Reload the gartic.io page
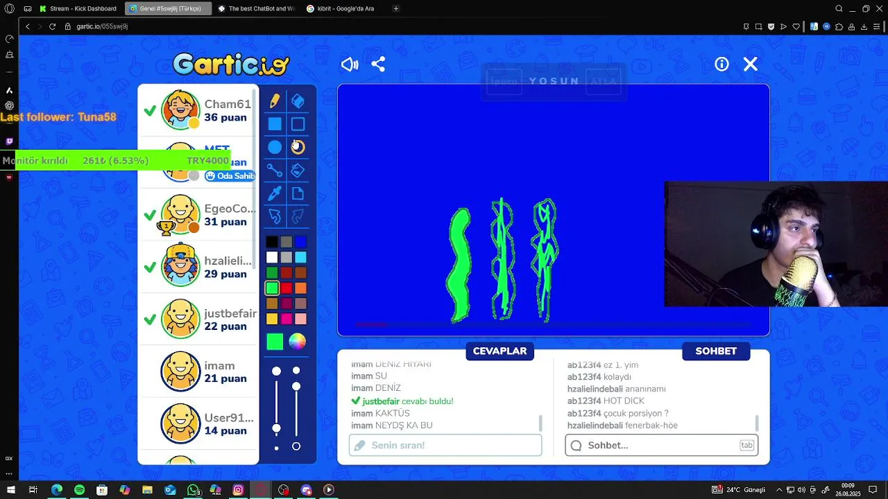The image size is (888, 499). click(x=52, y=26)
